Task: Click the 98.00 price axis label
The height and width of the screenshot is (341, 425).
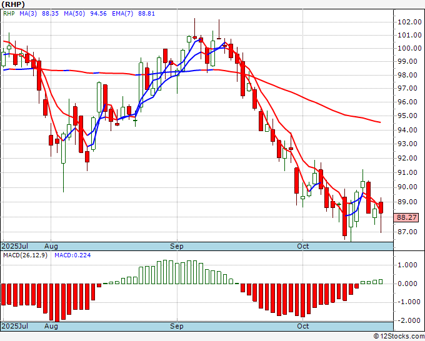Action: (x=407, y=75)
